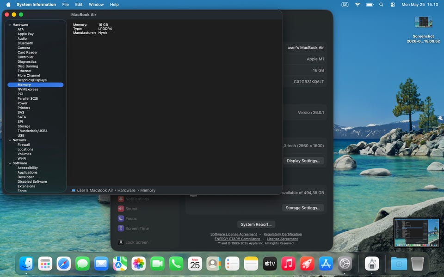The image size is (444, 277).
Task: Open the Apple menu
Action: (8, 5)
